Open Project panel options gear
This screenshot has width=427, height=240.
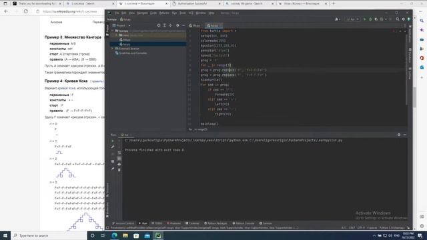(177, 25)
